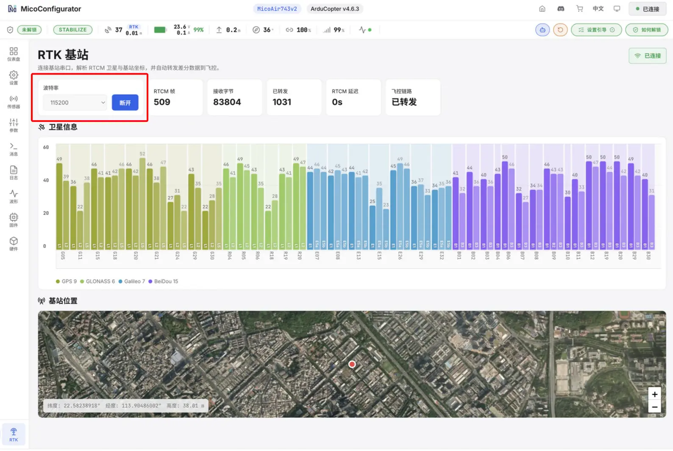Click the RTCM 延迟 0s stat card
This screenshot has width=673, height=451.
click(x=353, y=97)
